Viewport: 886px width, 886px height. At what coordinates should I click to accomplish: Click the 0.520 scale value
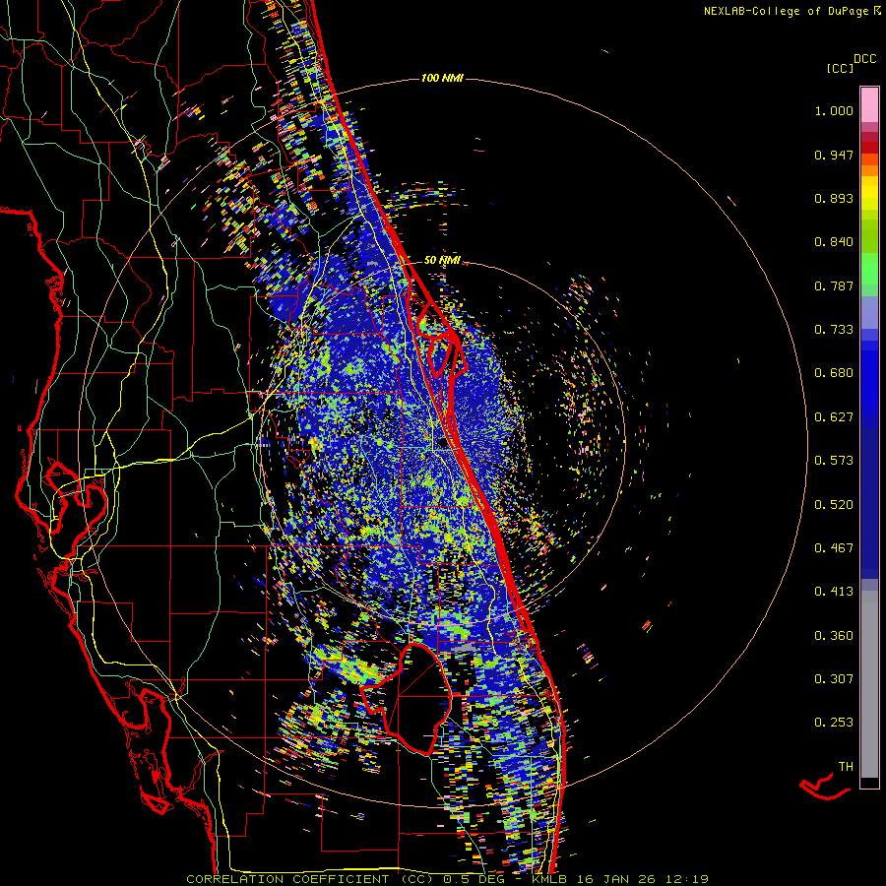[834, 505]
